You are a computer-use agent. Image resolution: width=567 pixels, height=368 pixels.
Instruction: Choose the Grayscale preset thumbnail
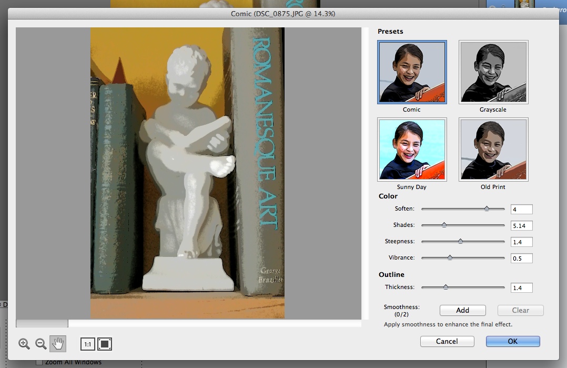point(493,72)
